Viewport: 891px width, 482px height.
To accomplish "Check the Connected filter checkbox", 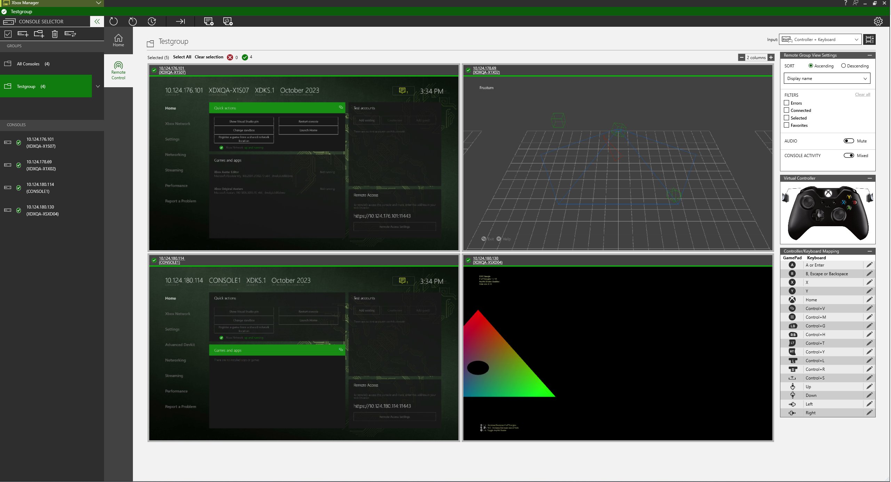I will pyautogui.click(x=786, y=110).
